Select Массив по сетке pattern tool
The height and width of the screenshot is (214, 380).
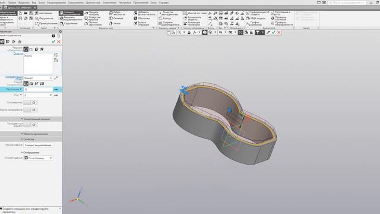tap(195, 13)
